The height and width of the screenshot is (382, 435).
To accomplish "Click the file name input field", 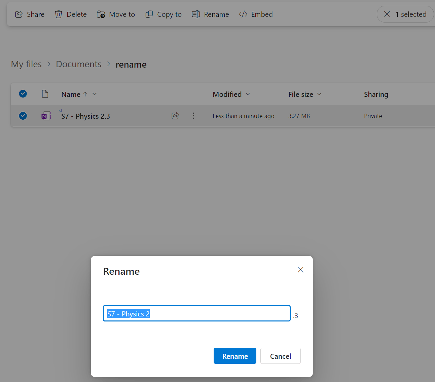I will point(197,313).
